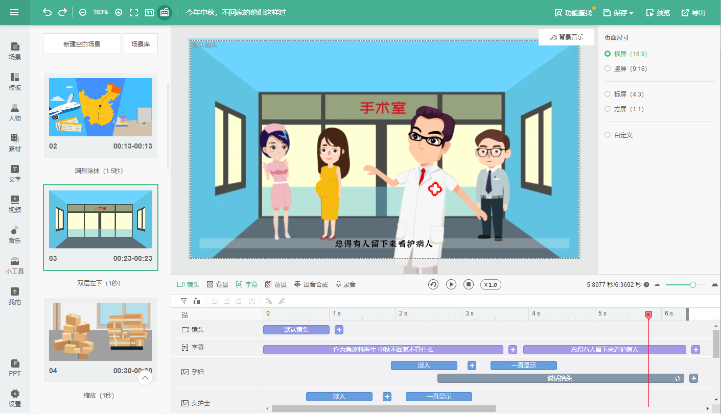Screen dimensions: 721x414
Task: Open the 视频 sidebar panel
Action: tap(15, 204)
